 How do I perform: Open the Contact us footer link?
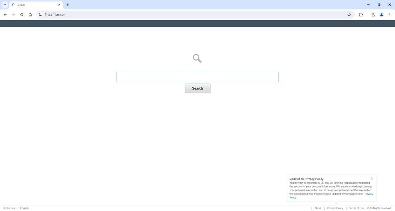pyautogui.click(x=8, y=208)
